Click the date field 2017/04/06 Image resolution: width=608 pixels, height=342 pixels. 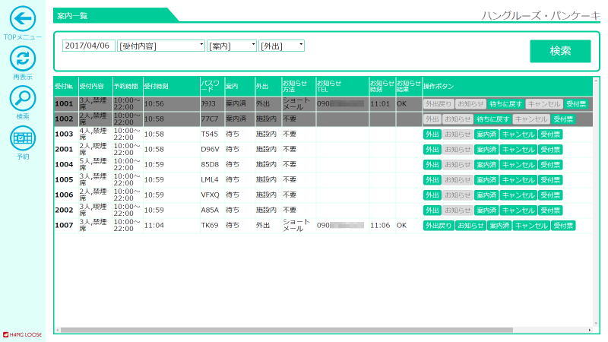pos(88,46)
